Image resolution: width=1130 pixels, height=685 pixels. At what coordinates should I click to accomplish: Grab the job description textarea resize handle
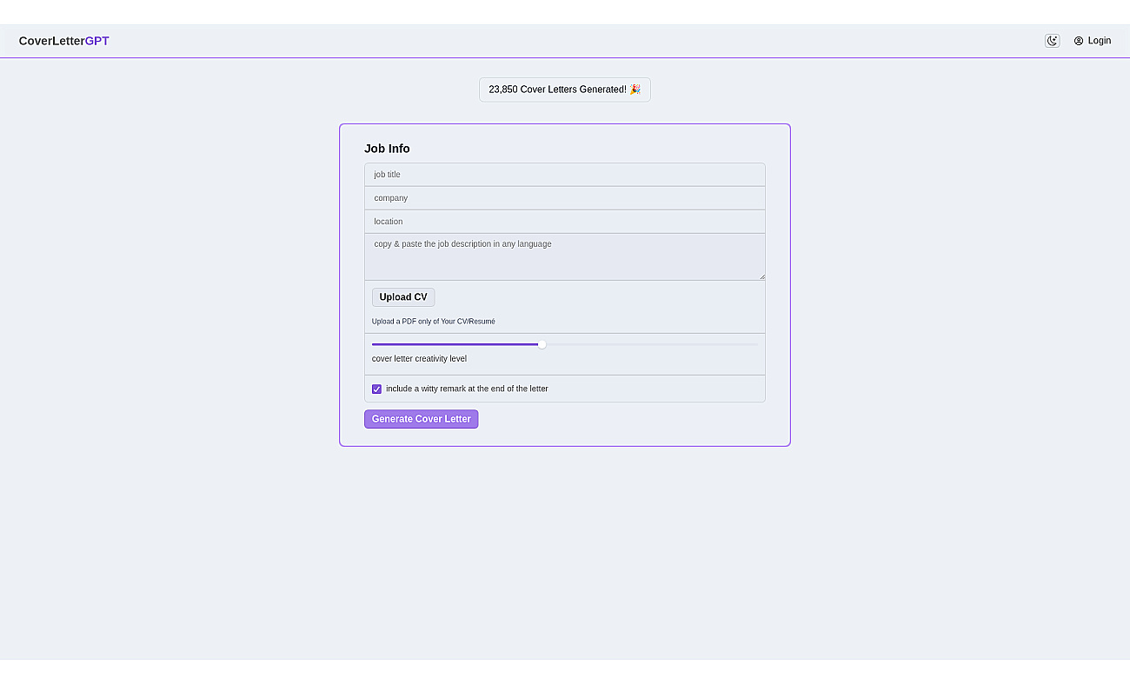[x=761, y=276]
